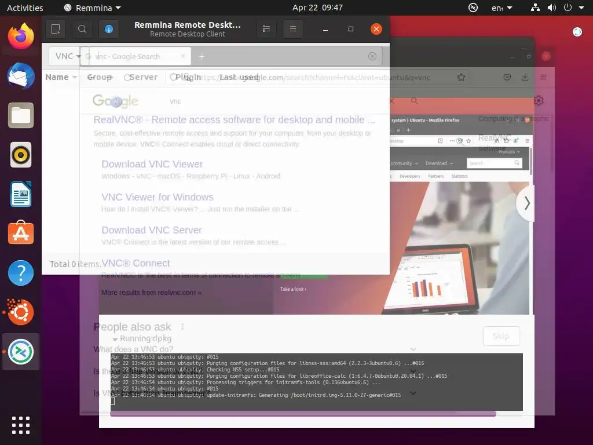Image resolution: width=593 pixels, height=445 pixels.
Task: Open the Firefox downloads arrow icon
Action: click(525, 77)
